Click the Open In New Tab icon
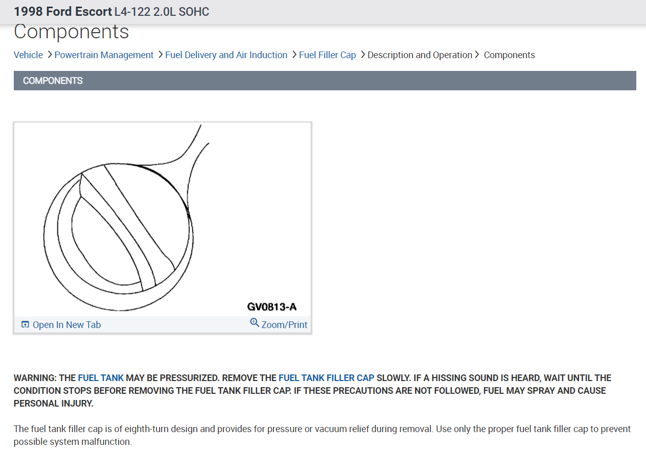The width and height of the screenshot is (646, 453). [x=25, y=324]
